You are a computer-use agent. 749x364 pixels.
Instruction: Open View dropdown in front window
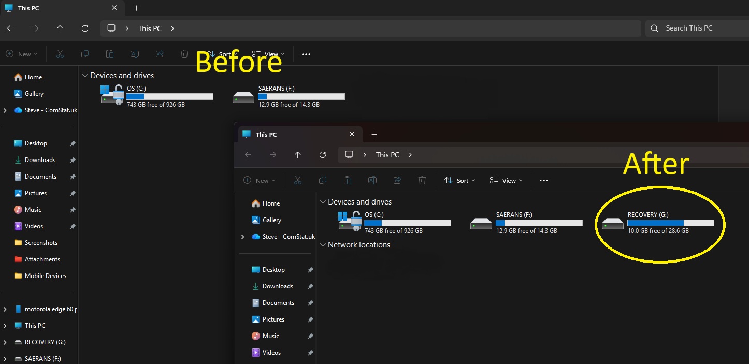[x=506, y=180]
